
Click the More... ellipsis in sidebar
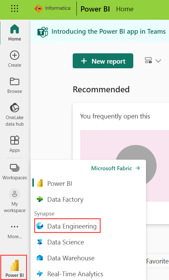[15, 231]
